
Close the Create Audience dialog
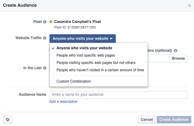189,6
